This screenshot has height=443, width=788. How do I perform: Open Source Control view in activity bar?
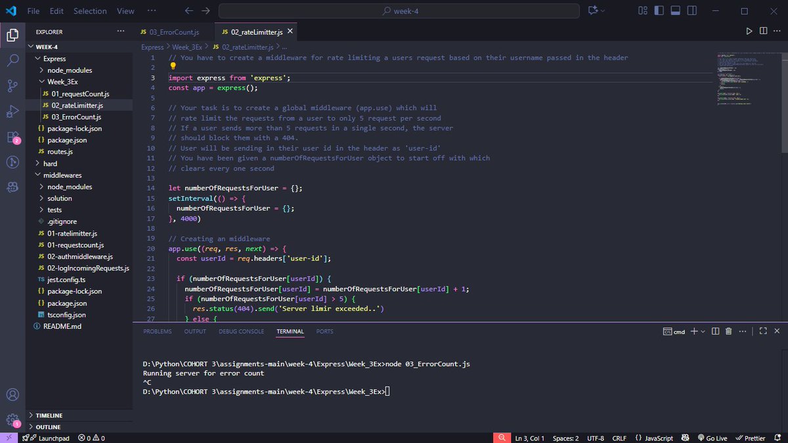12,86
